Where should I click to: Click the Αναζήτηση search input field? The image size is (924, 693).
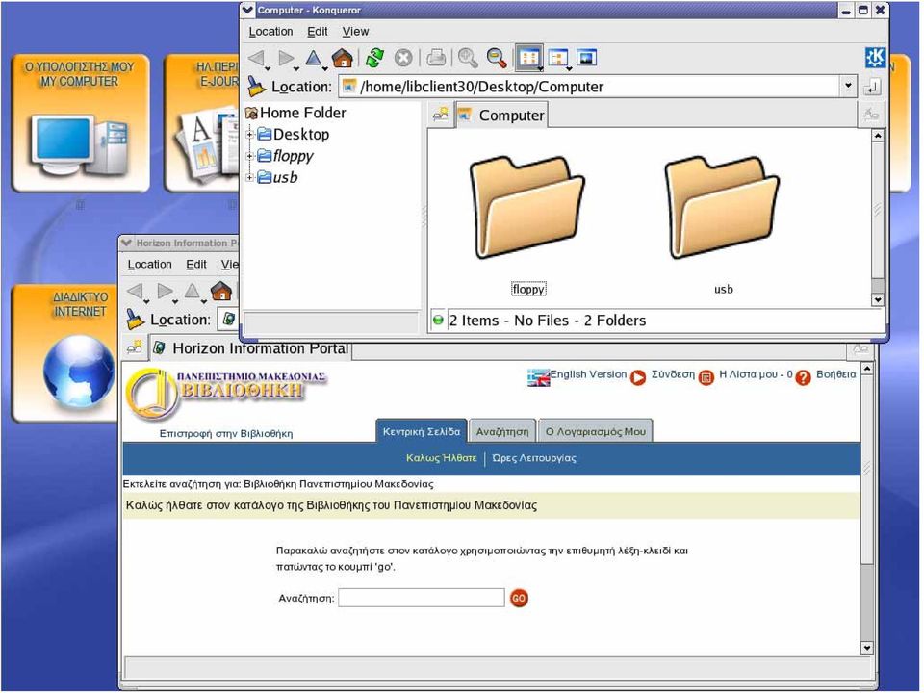422,598
